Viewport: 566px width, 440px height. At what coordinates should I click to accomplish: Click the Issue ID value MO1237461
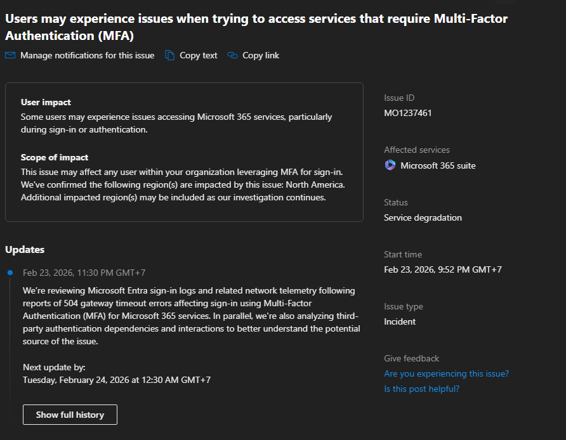[408, 113]
